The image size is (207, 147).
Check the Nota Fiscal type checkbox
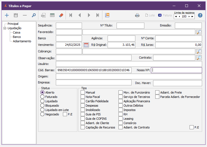(x=83, y=97)
